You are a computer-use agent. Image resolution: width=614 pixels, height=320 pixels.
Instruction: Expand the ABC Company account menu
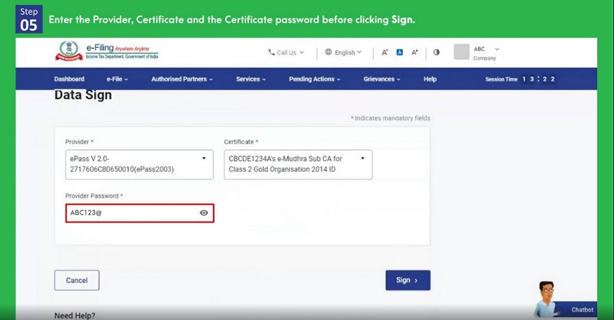click(x=497, y=49)
